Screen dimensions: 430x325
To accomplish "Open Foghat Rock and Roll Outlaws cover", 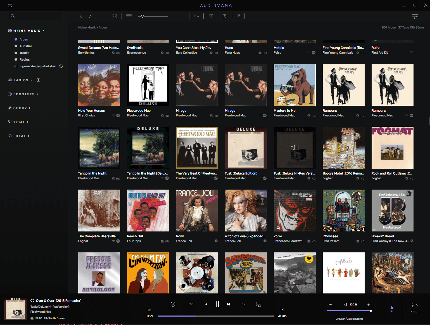I will pyautogui.click(x=393, y=148).
